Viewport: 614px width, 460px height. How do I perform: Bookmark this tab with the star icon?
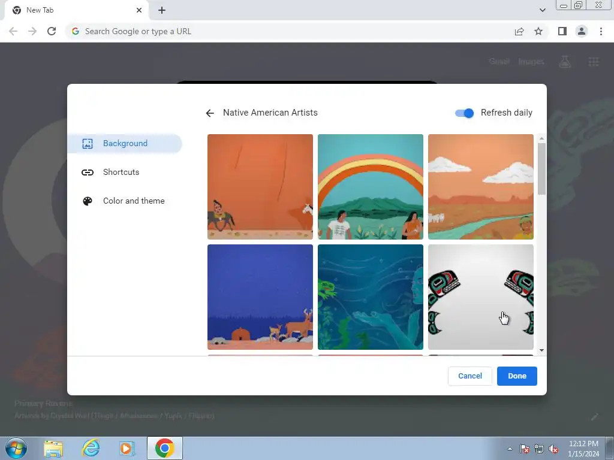[x=538, y=31]
